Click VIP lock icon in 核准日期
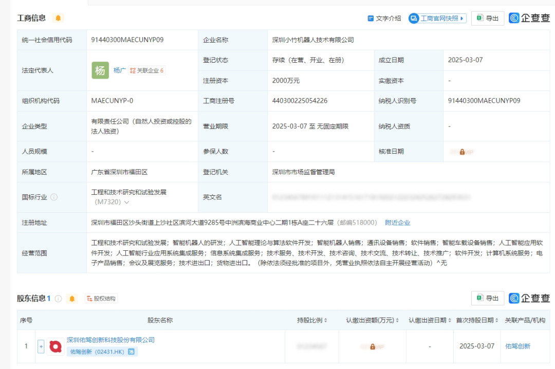The image size is (555, 369). point(462,152)
